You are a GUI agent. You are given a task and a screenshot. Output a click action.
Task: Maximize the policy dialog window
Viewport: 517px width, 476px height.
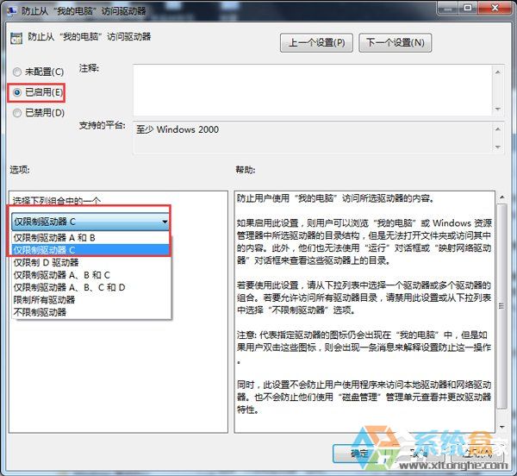click(468, 8)
